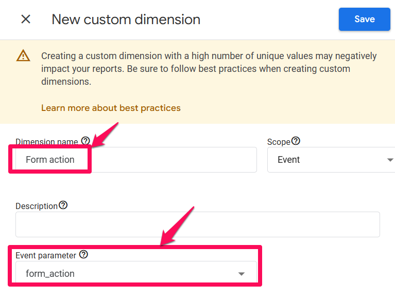
Task: Open the form_action parameter combo box
Action: click(x=136, y=273)
